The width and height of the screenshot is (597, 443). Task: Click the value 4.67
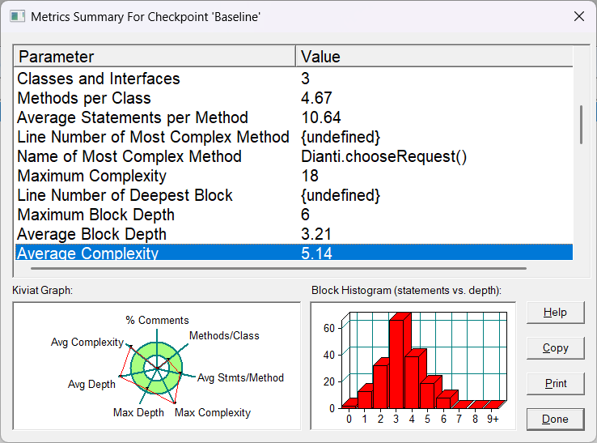(x=316, y=98)
